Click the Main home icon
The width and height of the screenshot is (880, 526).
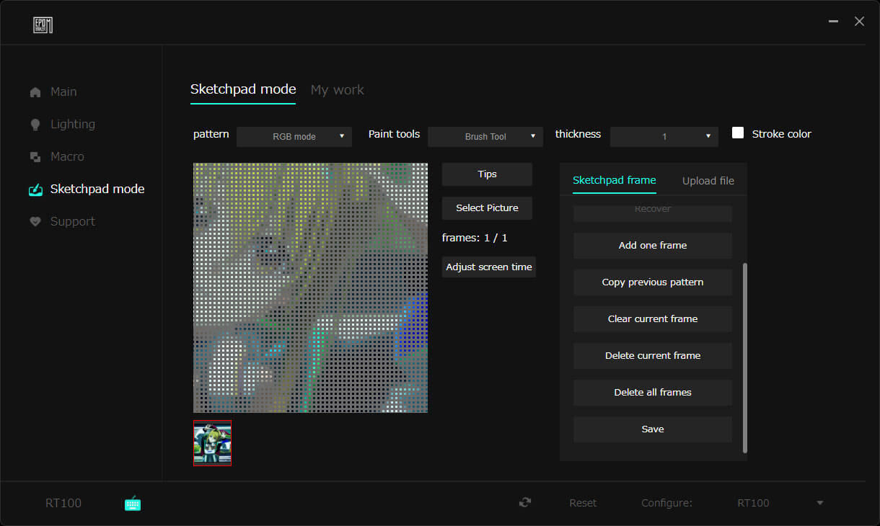35,92
